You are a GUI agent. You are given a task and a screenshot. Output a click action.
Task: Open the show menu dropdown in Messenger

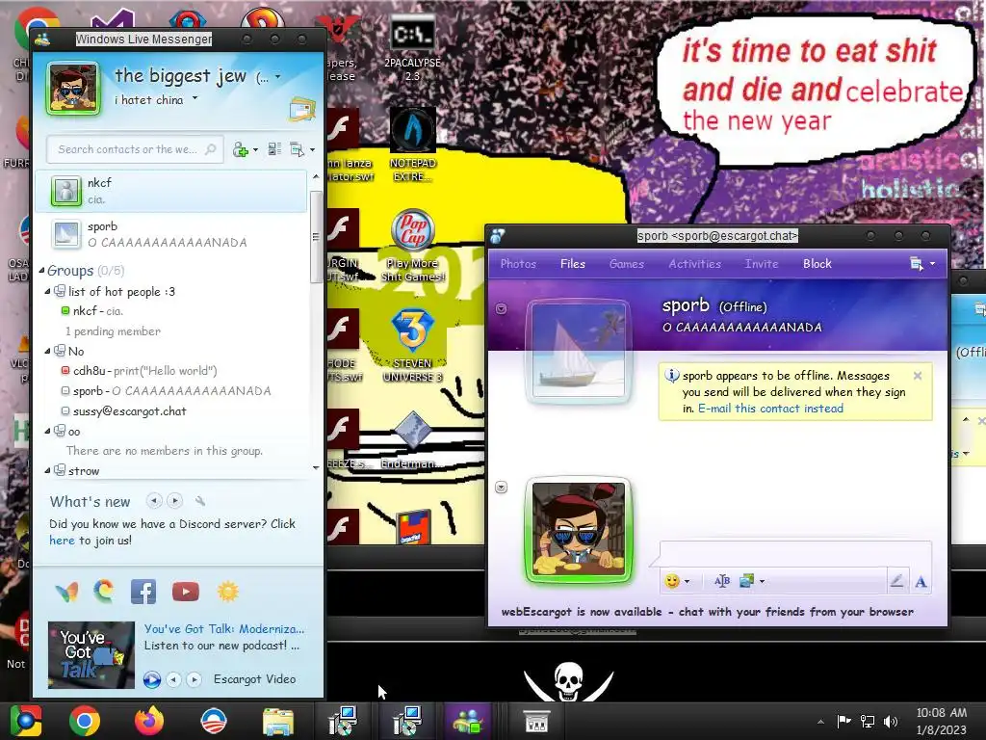301,149
